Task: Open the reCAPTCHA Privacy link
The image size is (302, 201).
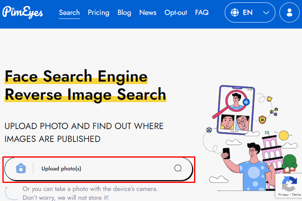Action: 283,195
